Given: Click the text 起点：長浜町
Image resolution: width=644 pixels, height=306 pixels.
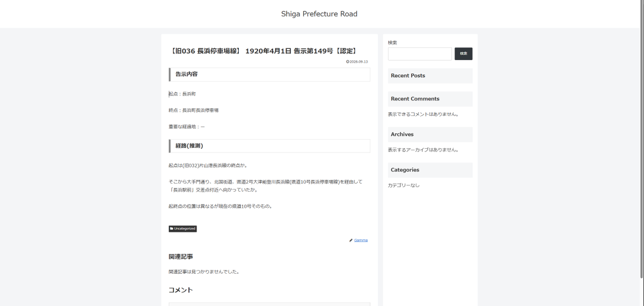Looking at the screenshot, I should tap(182, 94).
